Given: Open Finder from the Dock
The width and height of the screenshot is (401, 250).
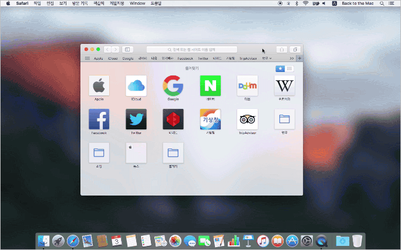Looking at the screenshot, I should pos(43,241).
